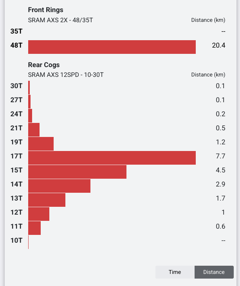Screen dimensions: 240x286
Task: Switch the chart to Time view
Action: point(175,272)
